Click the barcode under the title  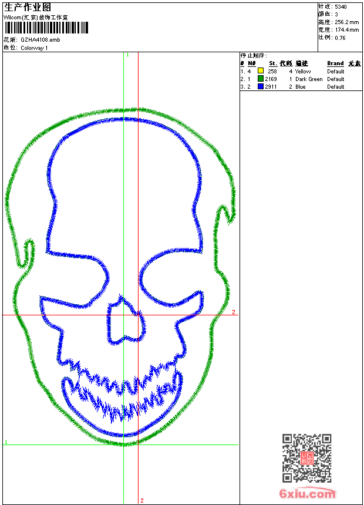click(x=46, y=28)
